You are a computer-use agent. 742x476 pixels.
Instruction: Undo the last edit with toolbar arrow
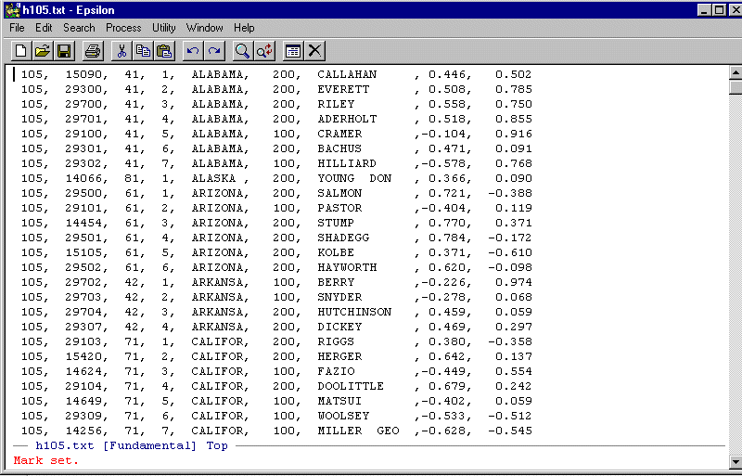(193, 51)
